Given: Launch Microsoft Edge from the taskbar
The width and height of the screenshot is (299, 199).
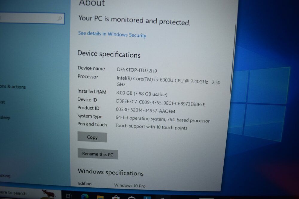Looking at the screenshot, I should (85, 196).
